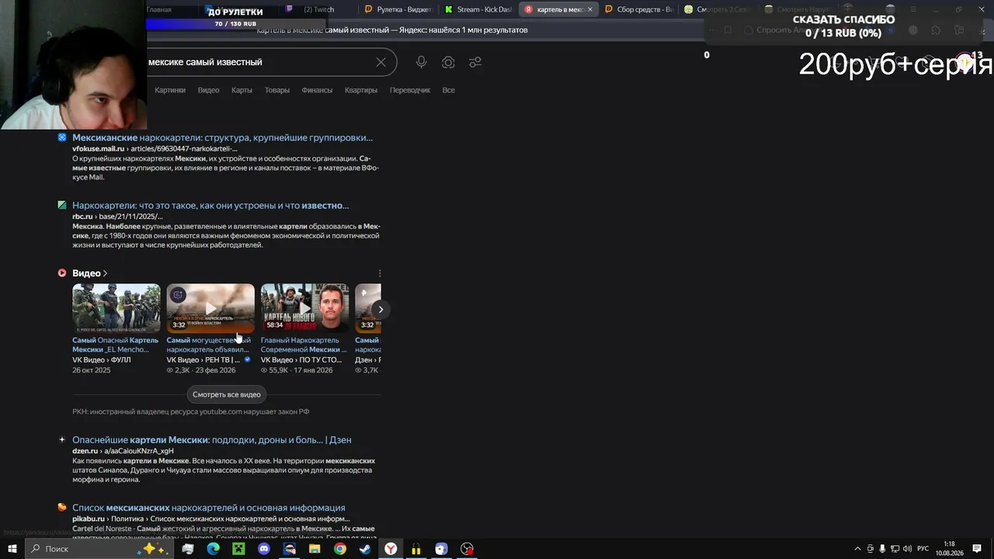Click dzen.ru source address

[x=85, y=451]
